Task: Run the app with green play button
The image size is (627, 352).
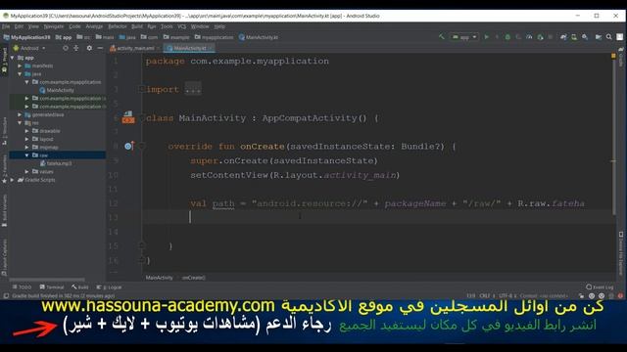Action: (x=487, y=37)
